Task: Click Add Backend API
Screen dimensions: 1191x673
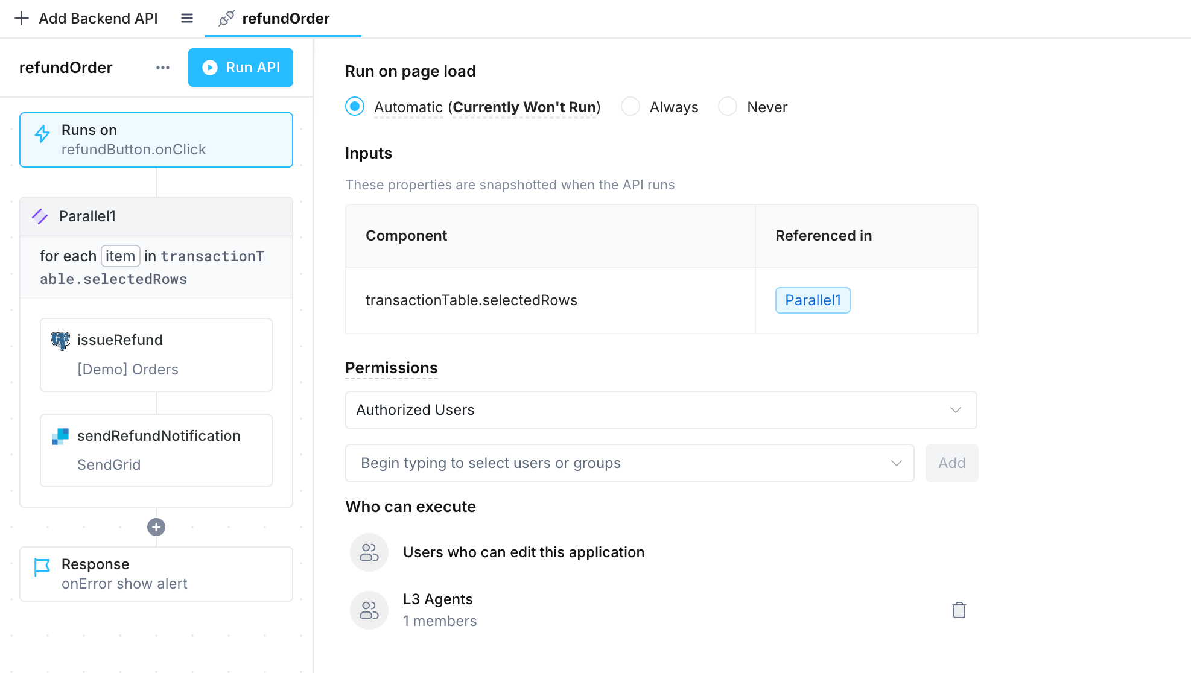Action: click(86, 18)
